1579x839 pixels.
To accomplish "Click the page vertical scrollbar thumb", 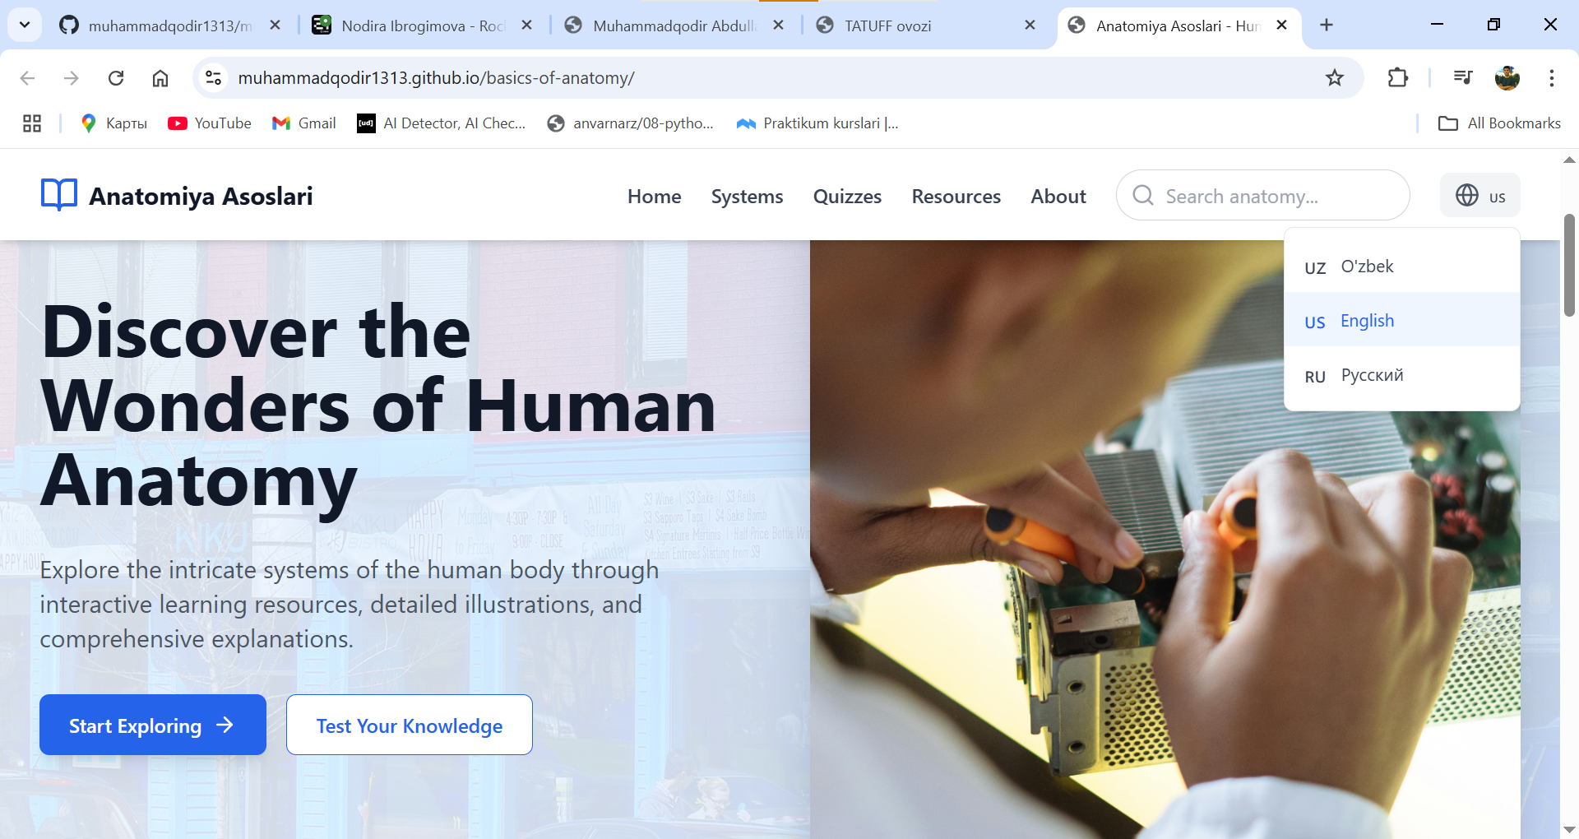I will point(1569,265).
